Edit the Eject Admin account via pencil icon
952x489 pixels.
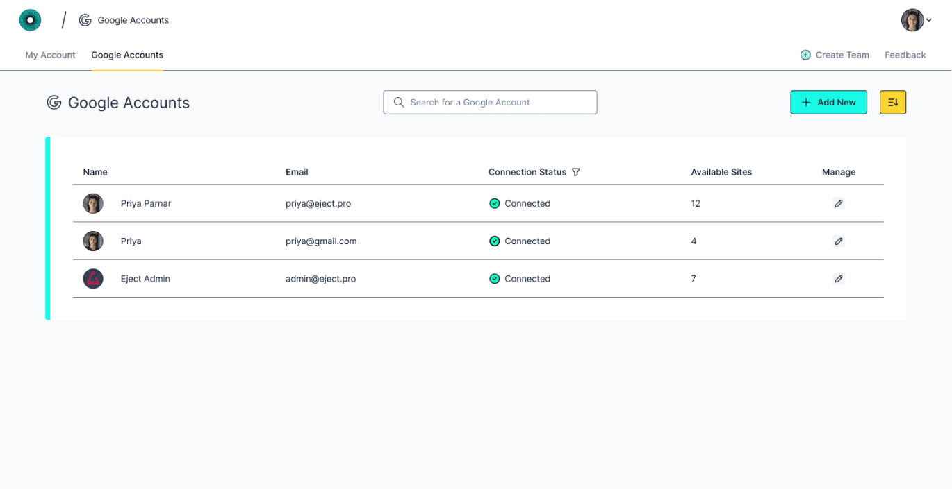click(839, 278)
